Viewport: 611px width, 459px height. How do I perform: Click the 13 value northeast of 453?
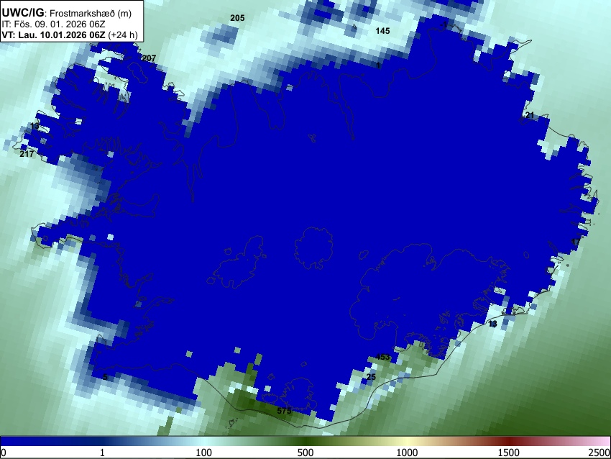pos(492,324)
